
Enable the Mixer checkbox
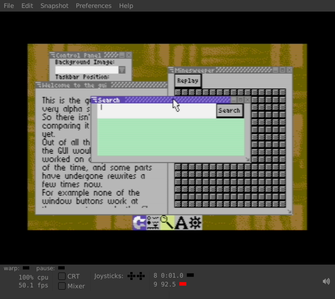62,286
